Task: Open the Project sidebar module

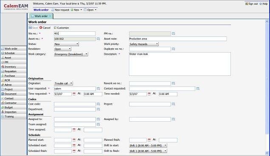Action: pyautogui.click(x=14, y=89)
